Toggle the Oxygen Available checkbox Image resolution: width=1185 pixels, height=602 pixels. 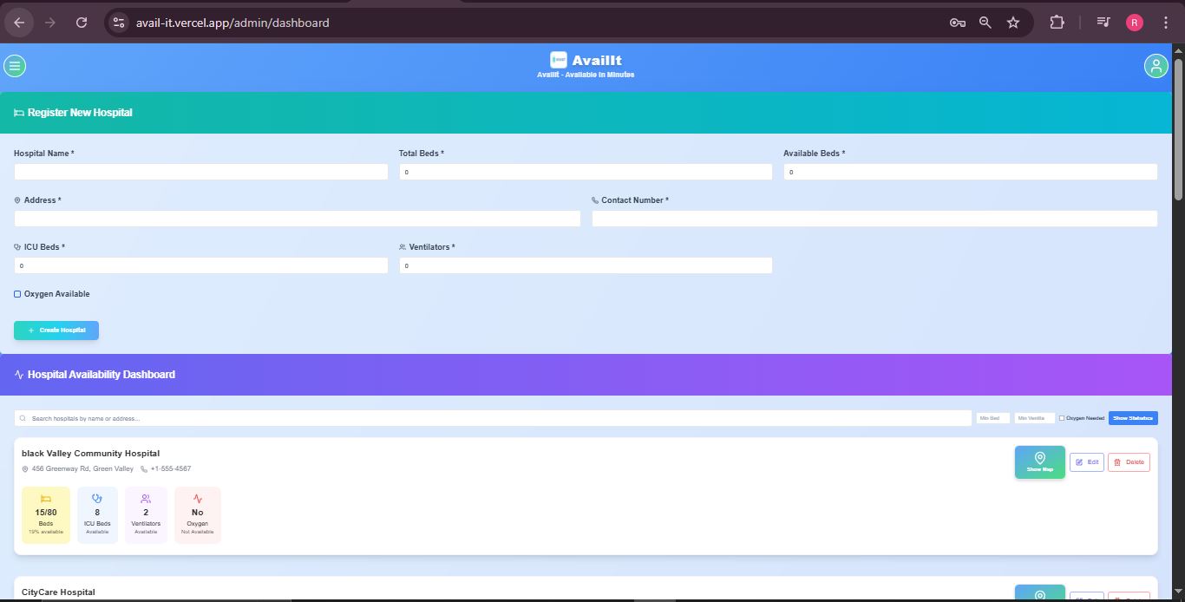(x=17, y=294)
